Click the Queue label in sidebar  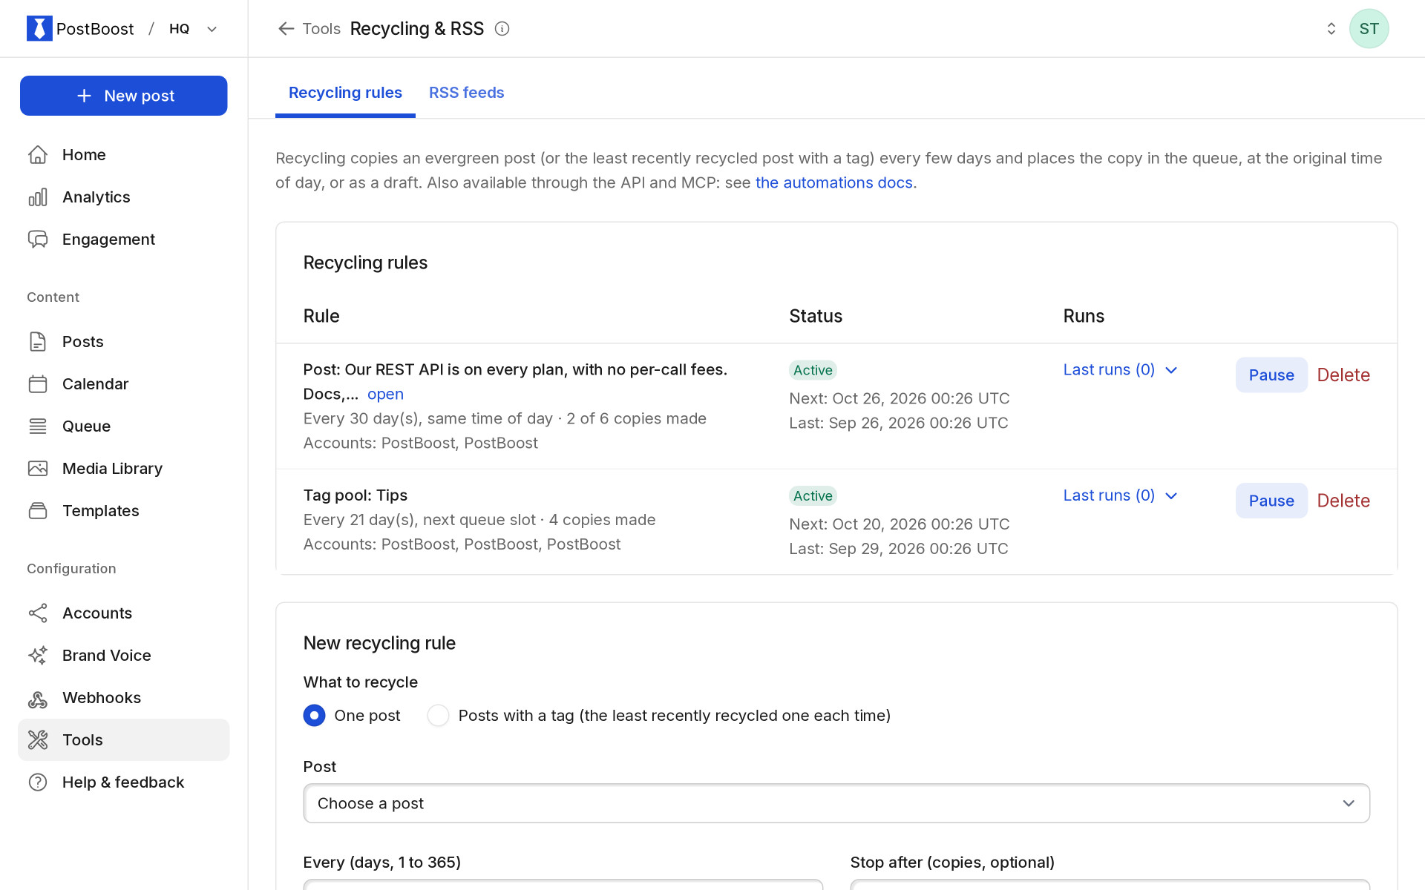coord(86,426)
